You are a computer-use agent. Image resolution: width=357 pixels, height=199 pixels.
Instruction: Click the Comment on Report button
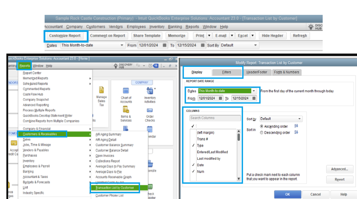tap(108, 35)
